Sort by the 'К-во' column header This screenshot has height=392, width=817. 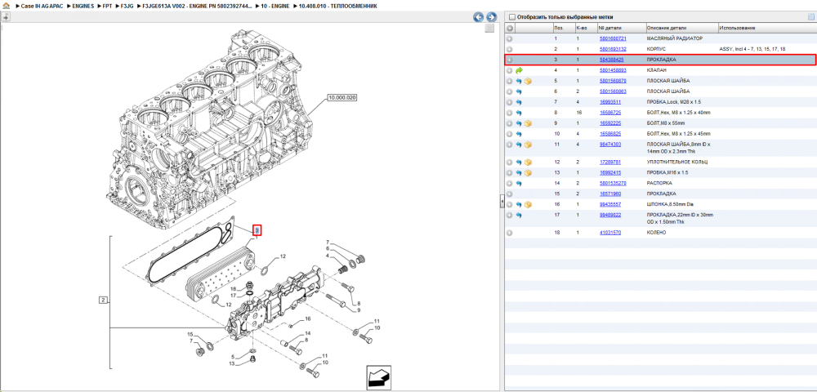click(x=585, y=28)
